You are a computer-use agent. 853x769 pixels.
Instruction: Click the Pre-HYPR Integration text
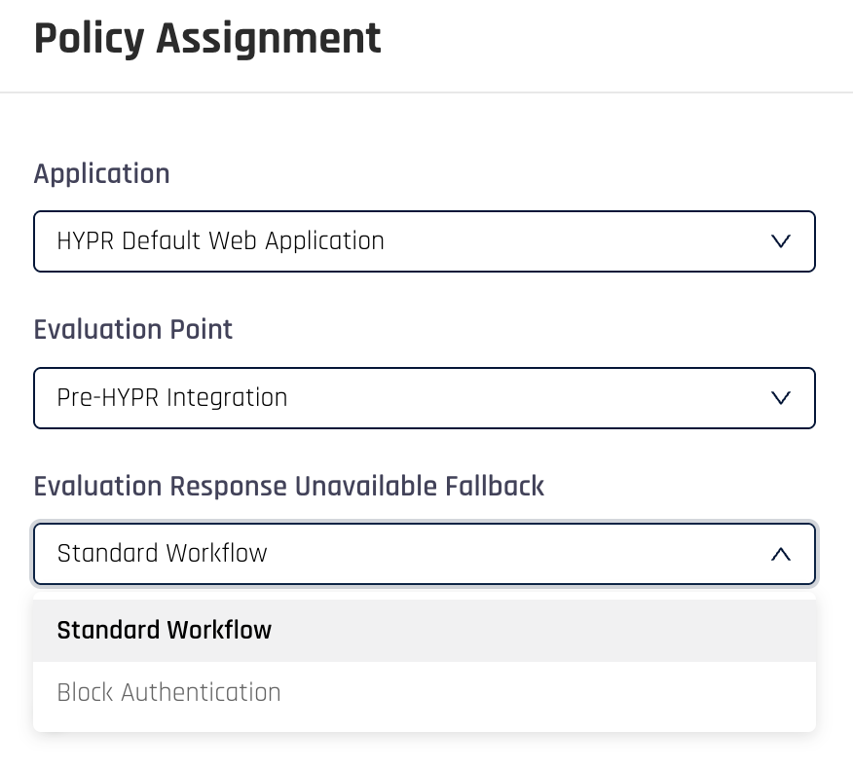172,397
